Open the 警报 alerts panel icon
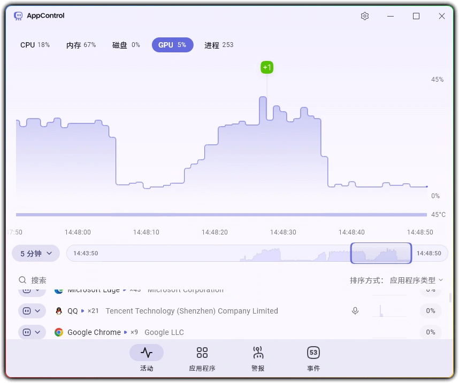Viewport: 459px width, 383px height. [258, 353]
